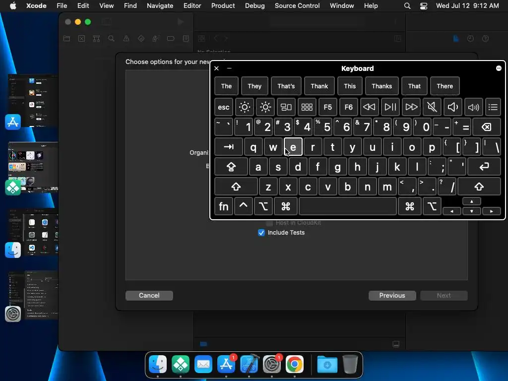
Task: Click the left shift key
Action: pyautogui.click(x=236, y=187)
